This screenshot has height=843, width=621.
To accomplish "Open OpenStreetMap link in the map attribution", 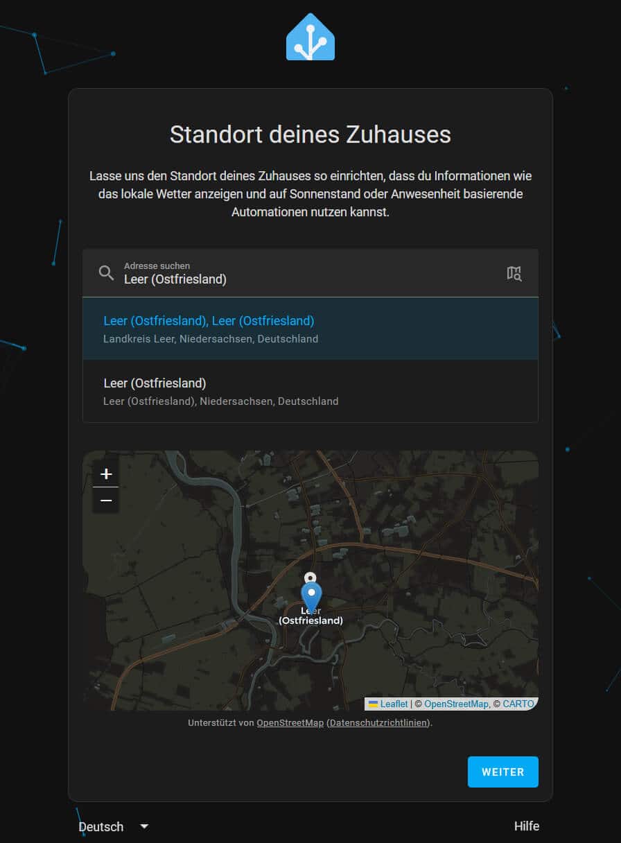I will (x=455, y=704).
